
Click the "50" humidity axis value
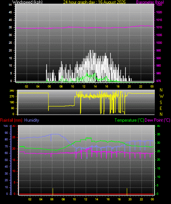click(6, 160)
